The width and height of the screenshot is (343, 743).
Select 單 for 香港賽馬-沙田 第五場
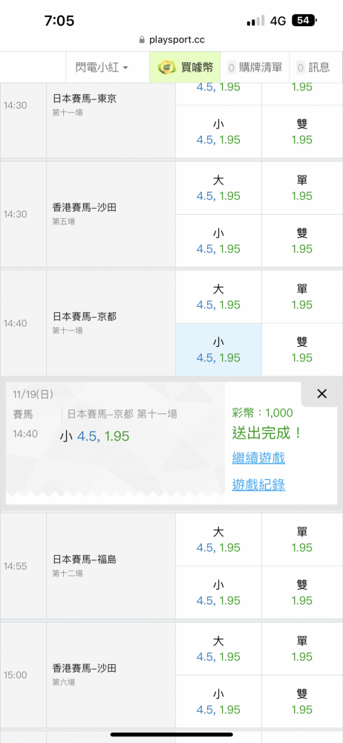pos(301,188)
